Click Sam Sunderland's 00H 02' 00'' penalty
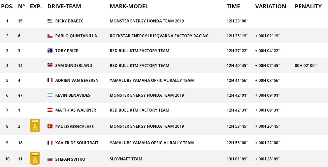 point(306,65)
